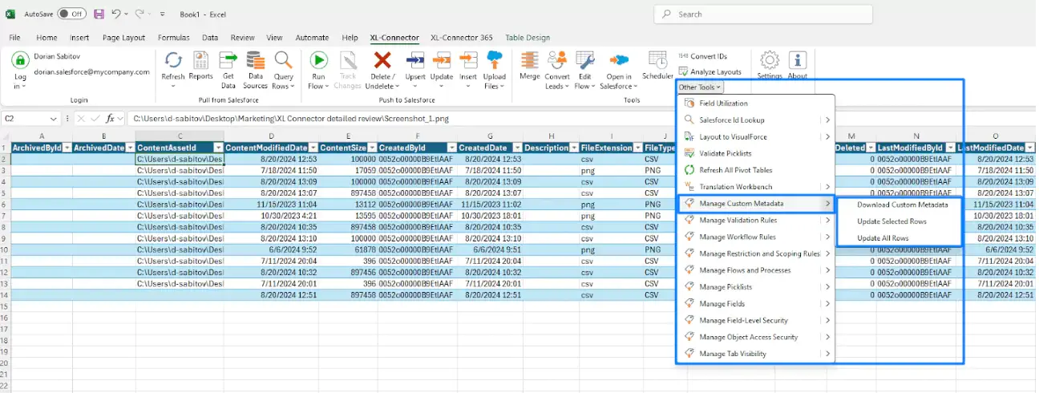Viewport: 1039px width, 393px height.
Task: Click the 11/15/2023 11:04 ContentModifiedDate cell
Action: tap(271, 205)
